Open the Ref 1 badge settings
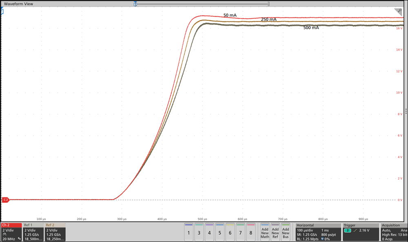This screenshot has height=242, width=408. coord(33,232)
